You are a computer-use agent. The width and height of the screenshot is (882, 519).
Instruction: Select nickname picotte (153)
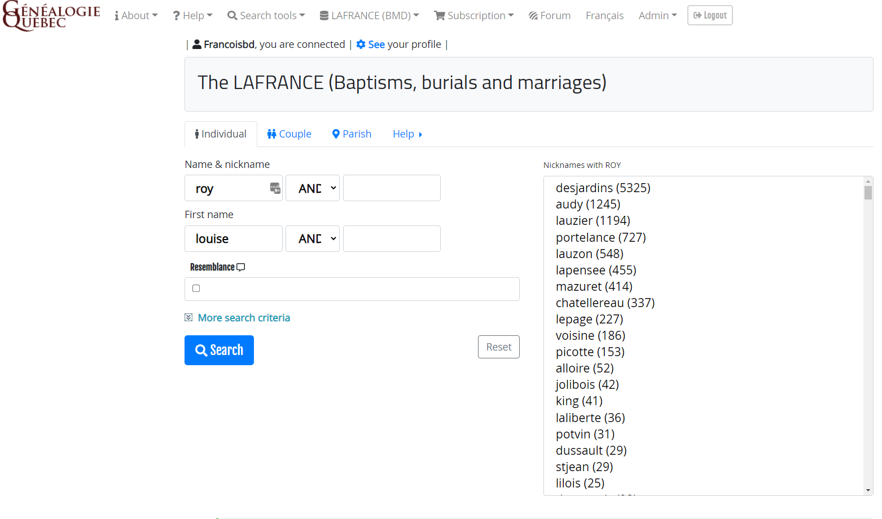590,352
